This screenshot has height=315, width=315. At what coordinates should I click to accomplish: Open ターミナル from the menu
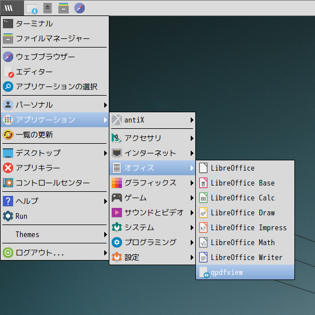55,23
